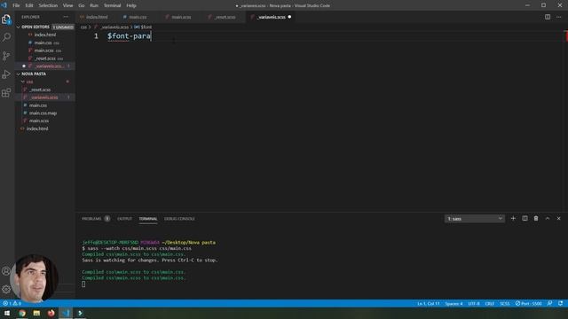Viewport: 568px width, 319px height.
Task: Split the editor to the right
Action: tap(548, 17)
